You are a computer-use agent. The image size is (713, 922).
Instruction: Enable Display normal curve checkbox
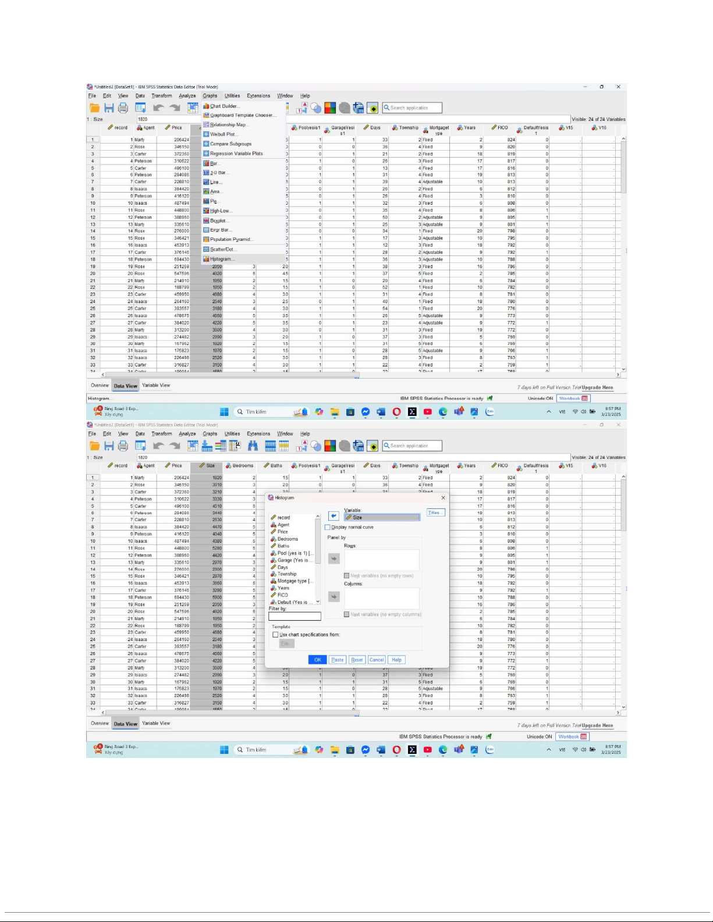tap(327, 528)
